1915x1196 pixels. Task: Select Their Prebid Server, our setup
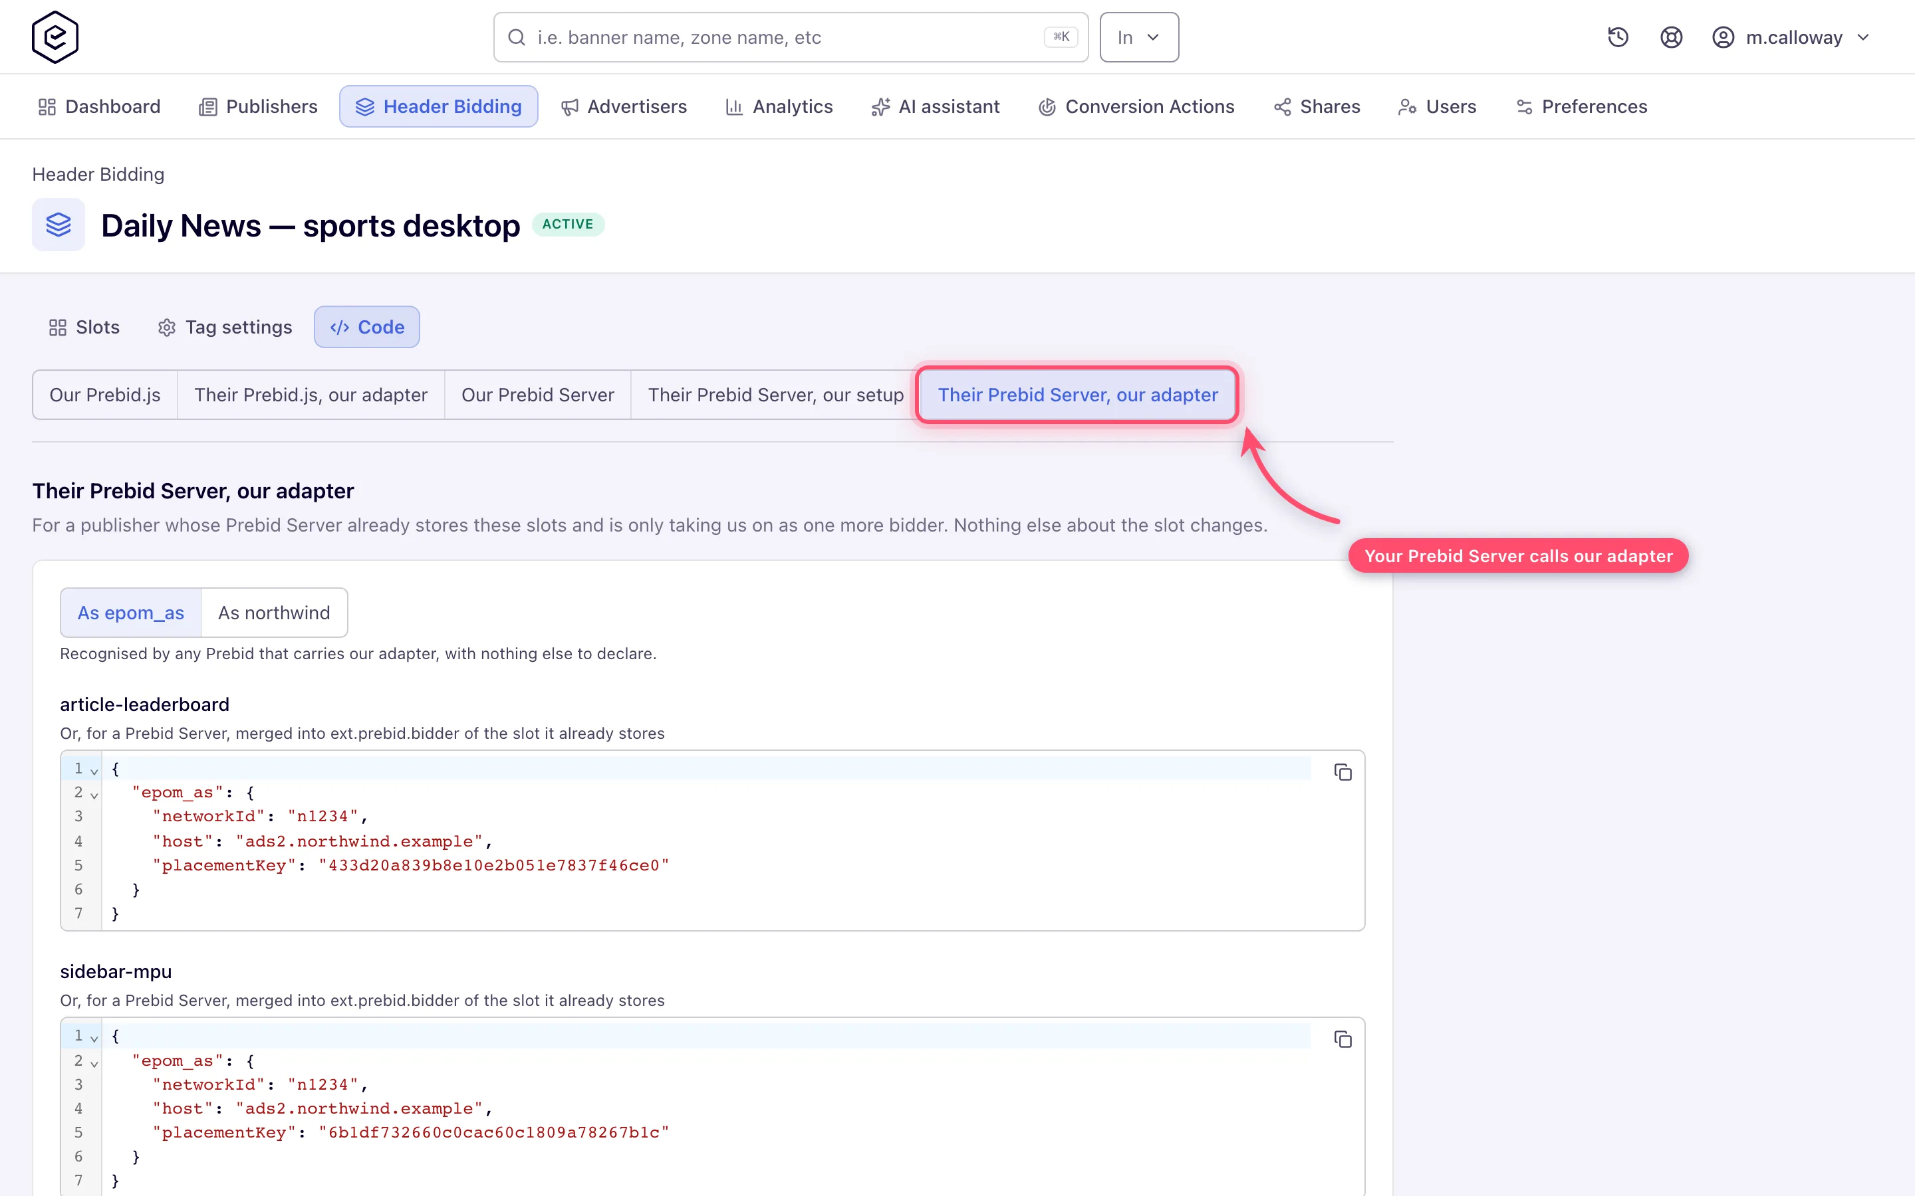click(775, 395)
